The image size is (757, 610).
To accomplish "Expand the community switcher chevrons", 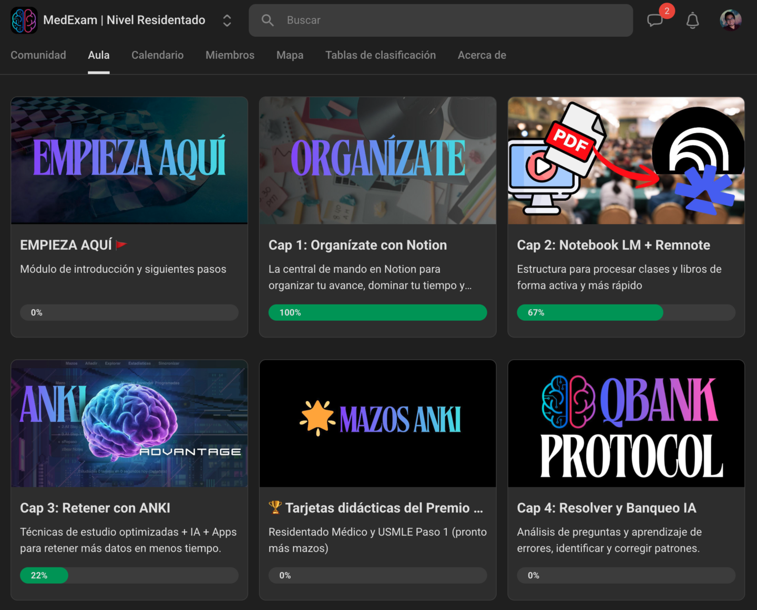I will 227,21.
